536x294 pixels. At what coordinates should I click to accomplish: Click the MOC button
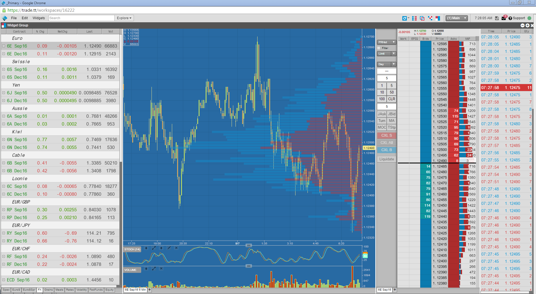coord(382,127)
